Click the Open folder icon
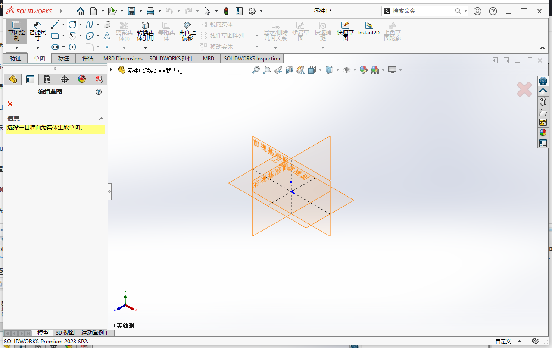 [x=112, y=11]
